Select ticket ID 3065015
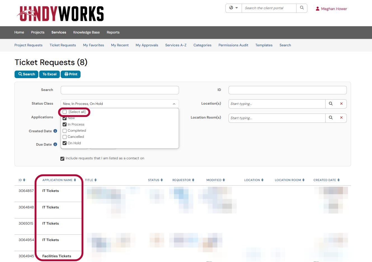Viewport: 372px width, 262px height. coord(26,223)
